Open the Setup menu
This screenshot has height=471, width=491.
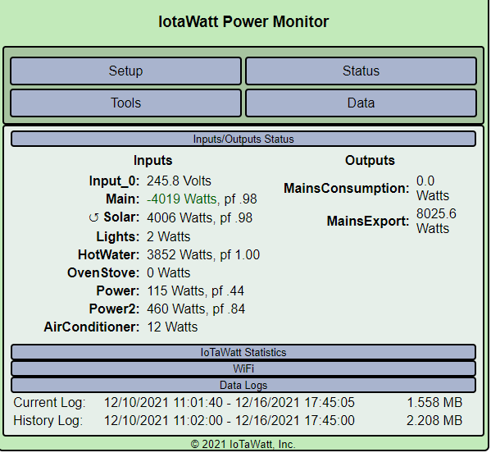(126, 71)
